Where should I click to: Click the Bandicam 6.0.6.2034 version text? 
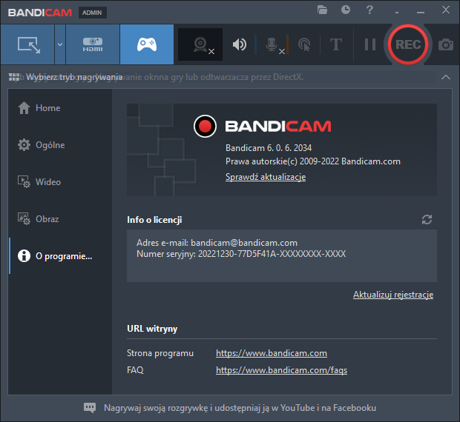[x=269, y=148]
